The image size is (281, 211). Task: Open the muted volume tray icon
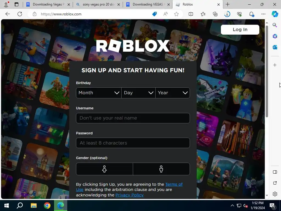click(245, 206)
